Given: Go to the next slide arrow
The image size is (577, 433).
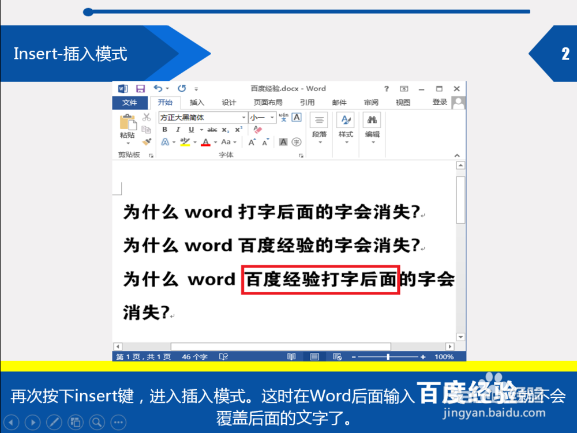Looking at the screenshot, I should pos(33,422).
